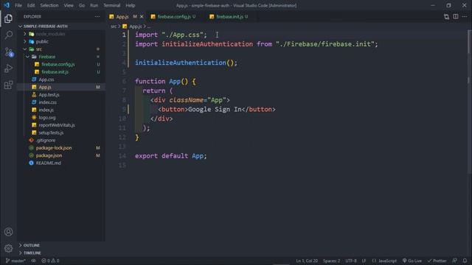Click the feedback icon in status bar
472x265 pixels.
coord(455,261)
